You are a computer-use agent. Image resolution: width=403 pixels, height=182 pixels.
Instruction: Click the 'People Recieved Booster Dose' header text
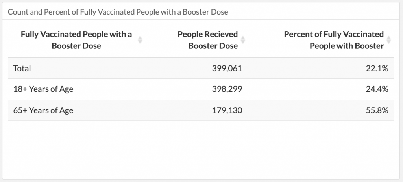208,40
